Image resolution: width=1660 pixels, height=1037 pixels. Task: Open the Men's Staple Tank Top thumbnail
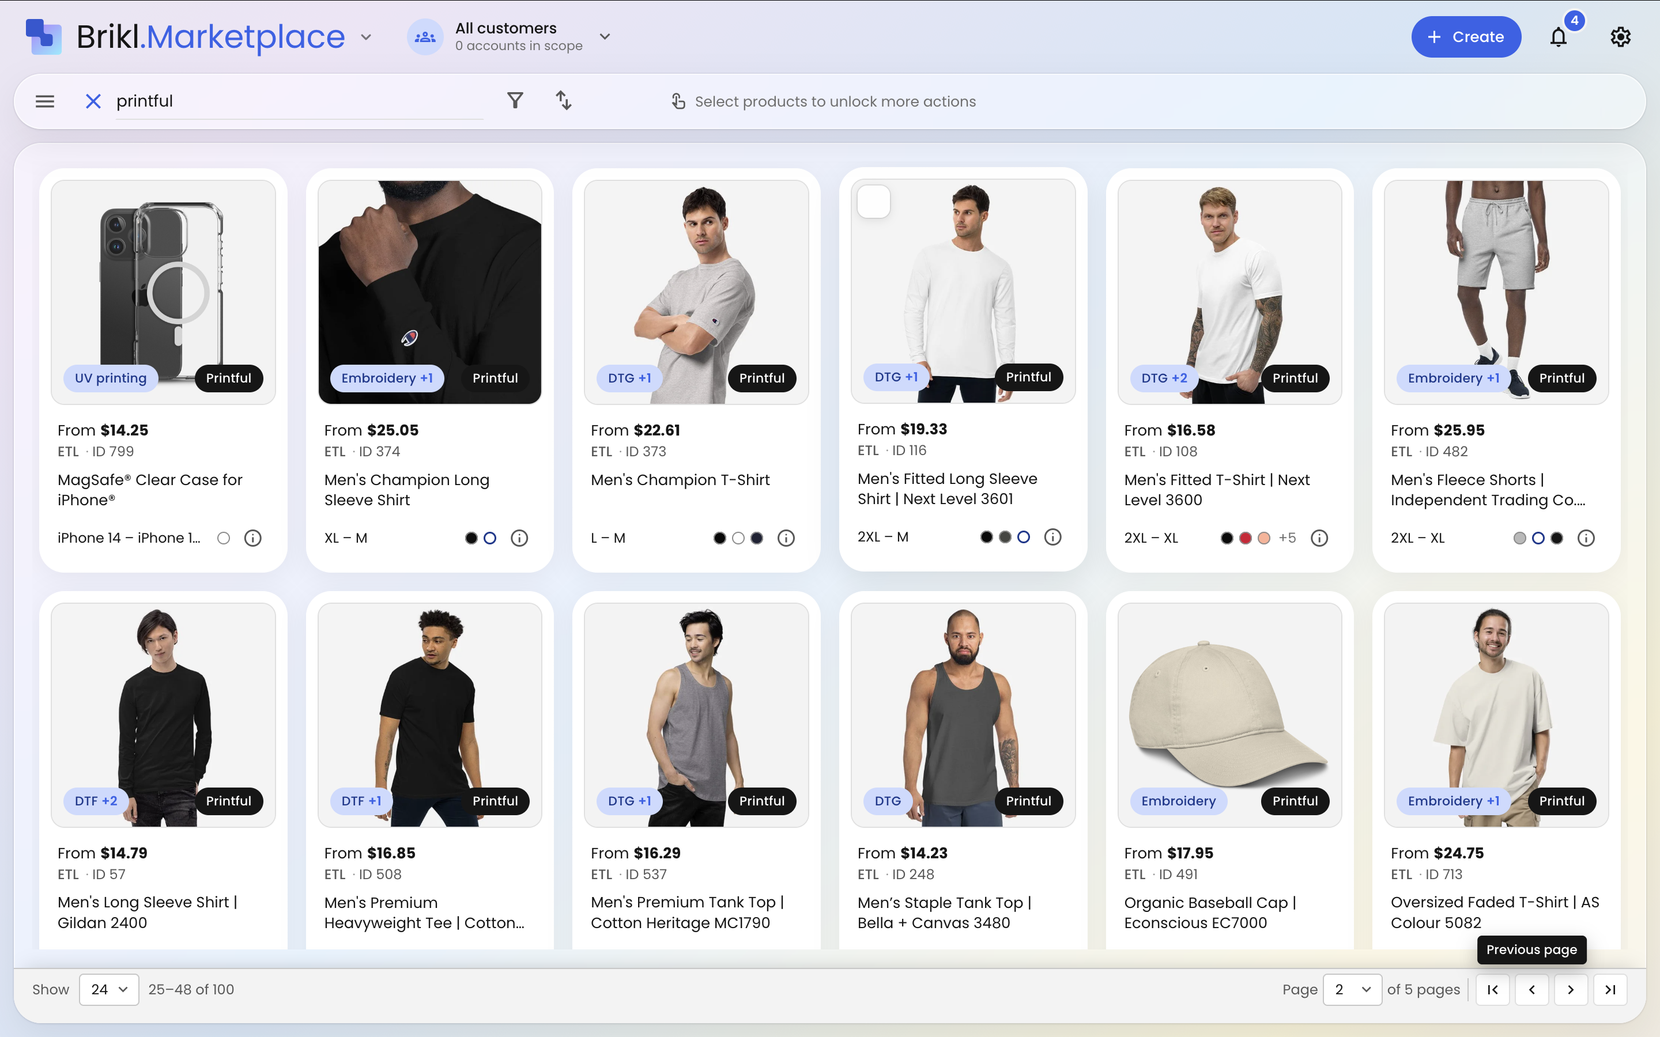click(x=963, y=716)
